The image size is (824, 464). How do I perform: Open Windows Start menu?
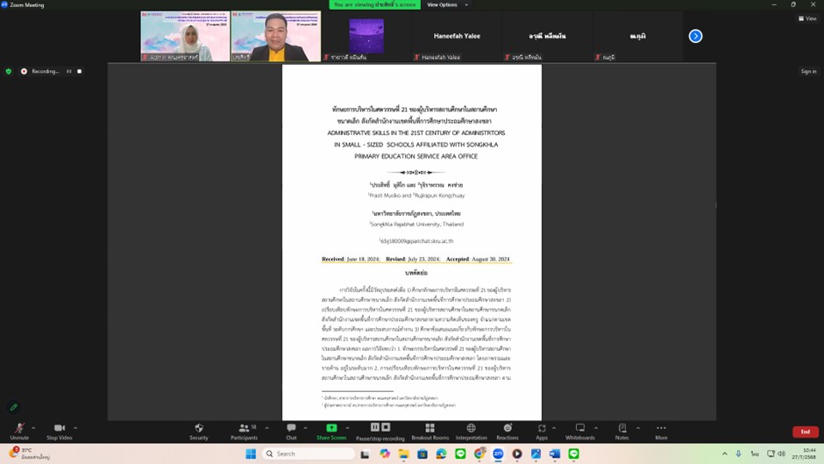point(251,453)
